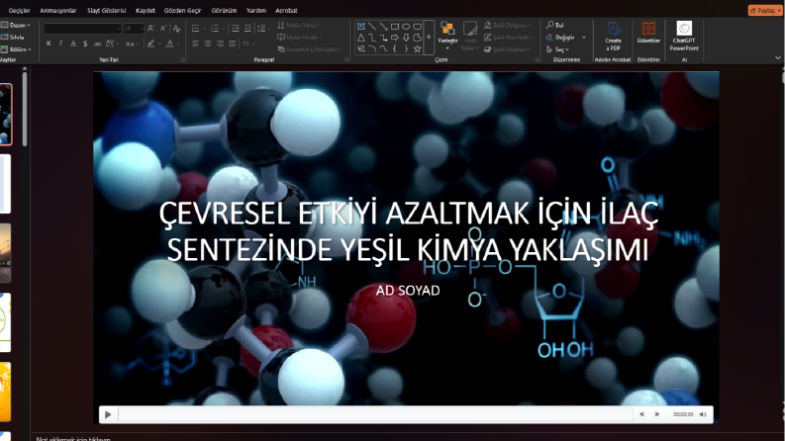
Task: Open the Acrobat tab
Action: (x=286, y=10)
